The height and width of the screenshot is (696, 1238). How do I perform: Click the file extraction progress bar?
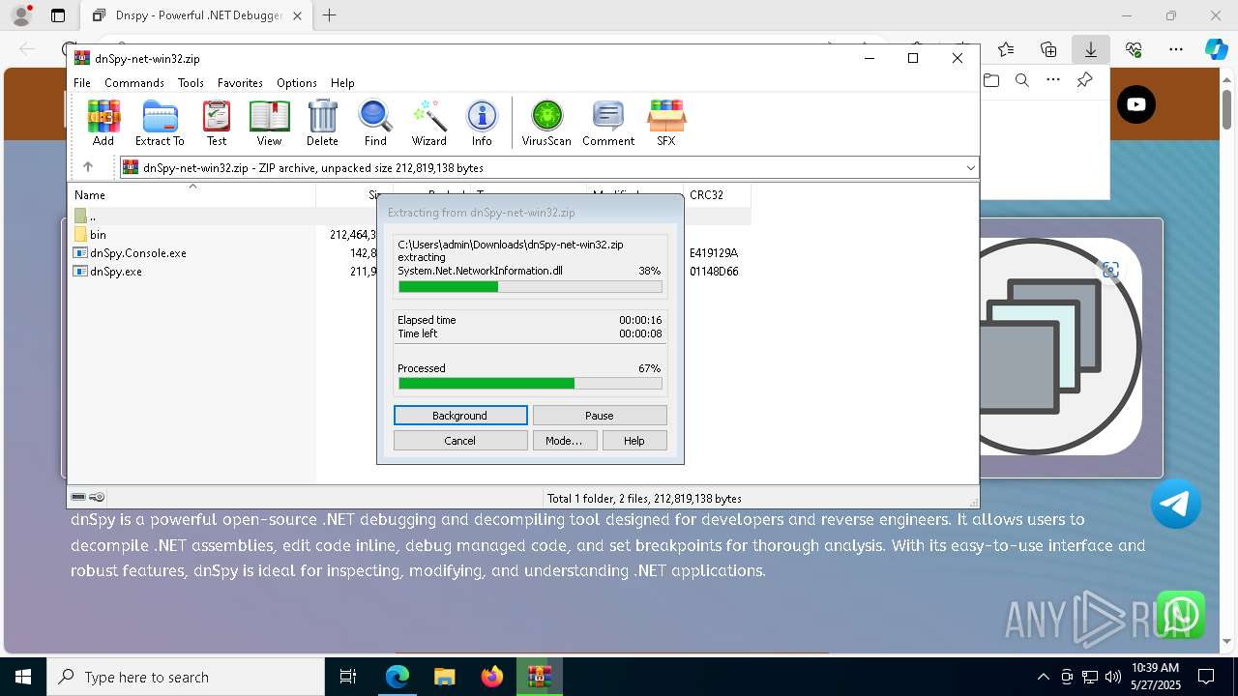click(530, 286)
